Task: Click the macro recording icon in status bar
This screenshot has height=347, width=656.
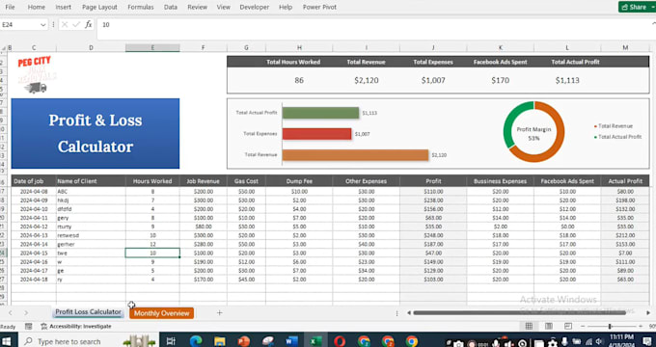Action: point(28,326)
